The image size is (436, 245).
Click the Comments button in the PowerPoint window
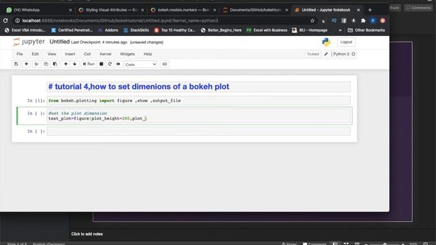tap(418, 7)
